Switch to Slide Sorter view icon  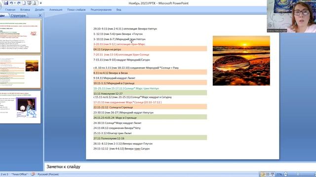click(268, 174)
